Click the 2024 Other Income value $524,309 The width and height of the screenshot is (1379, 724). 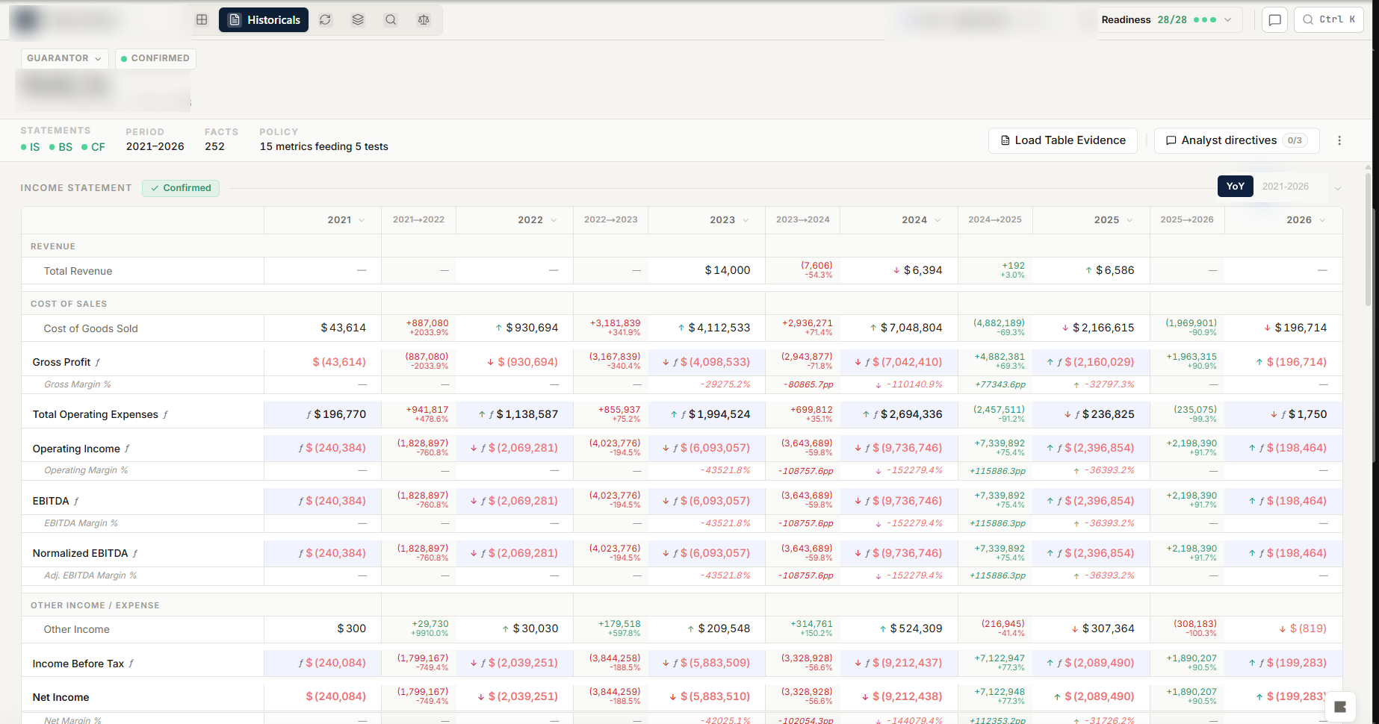916,628
